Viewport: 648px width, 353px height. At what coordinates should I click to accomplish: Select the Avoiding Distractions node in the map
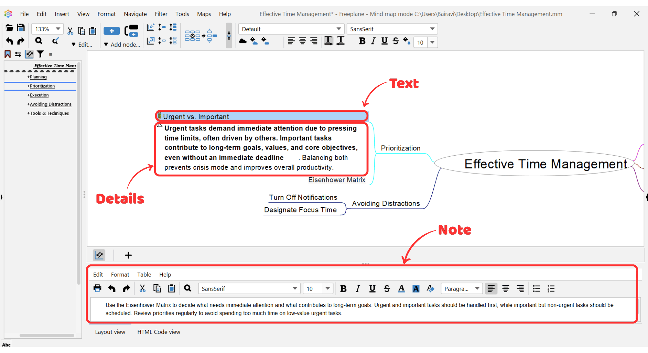click(386, 203)
